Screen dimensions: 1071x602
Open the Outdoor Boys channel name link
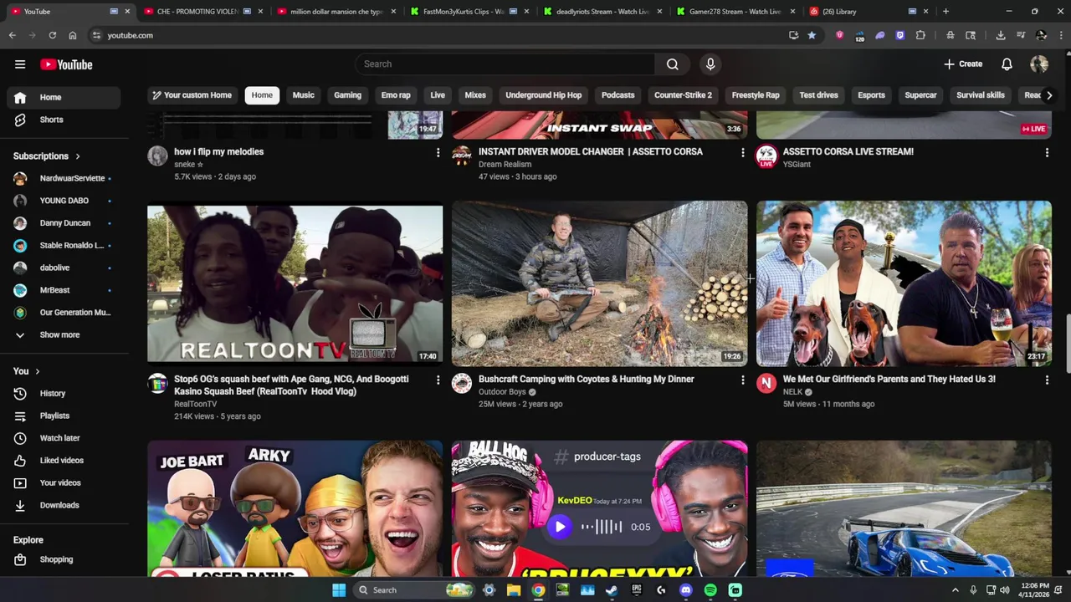click(x=502, y=392)
